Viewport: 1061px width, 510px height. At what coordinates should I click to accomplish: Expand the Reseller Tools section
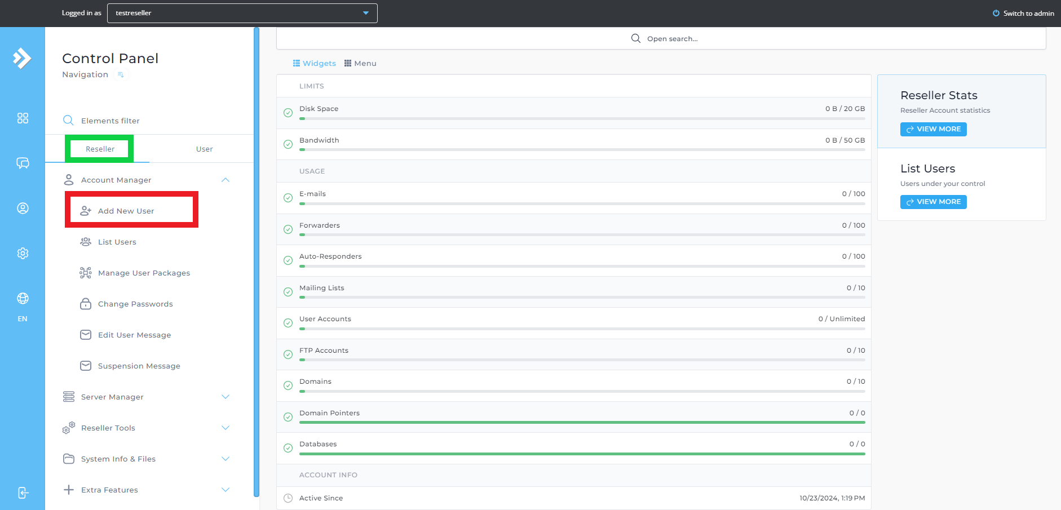click(226, 428)
